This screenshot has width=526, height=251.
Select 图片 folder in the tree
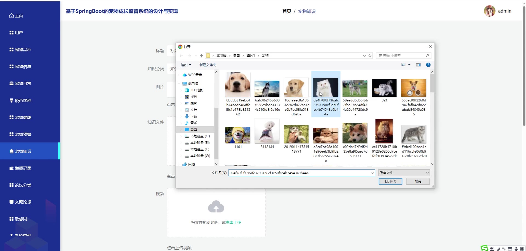coord(191,103)
